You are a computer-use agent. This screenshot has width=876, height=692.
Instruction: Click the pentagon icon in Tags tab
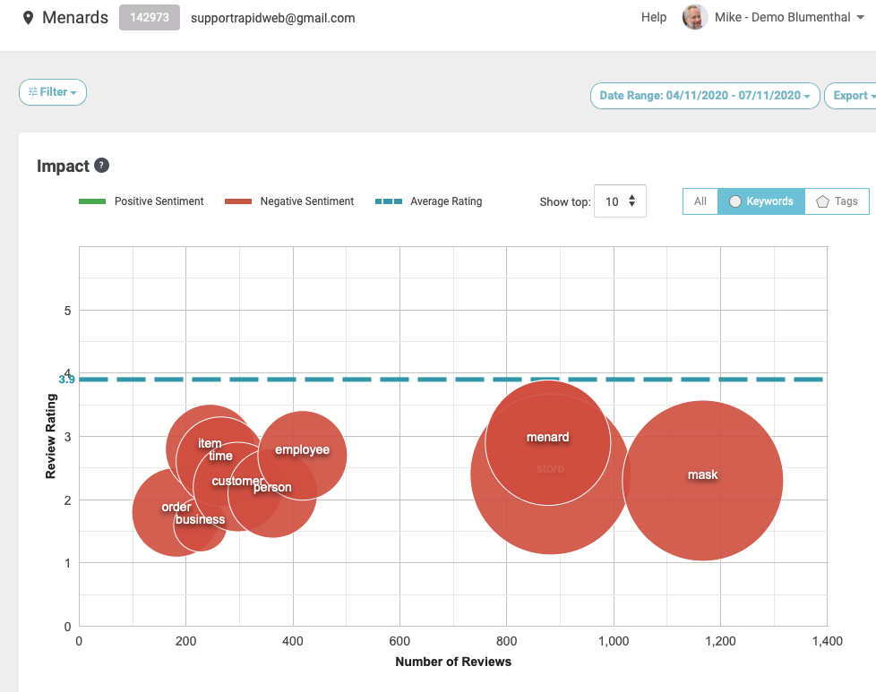pos(822,201)
